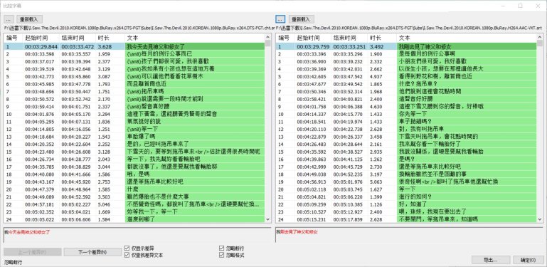Click right duration cell 4.937
The height and width of the screenshot is (267, 547).
(x=382, y=76)
